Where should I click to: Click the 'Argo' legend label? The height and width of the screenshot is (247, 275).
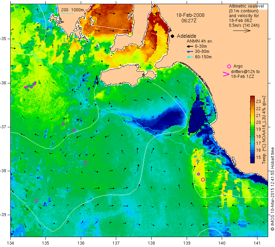click(238, 66)
